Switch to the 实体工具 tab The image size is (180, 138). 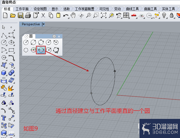168,9
